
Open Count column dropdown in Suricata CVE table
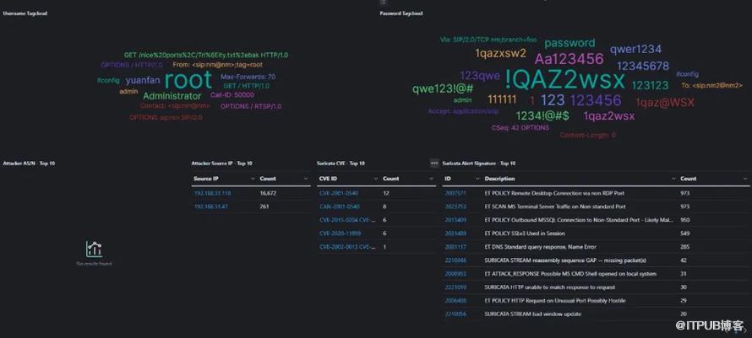pos(431,179)
